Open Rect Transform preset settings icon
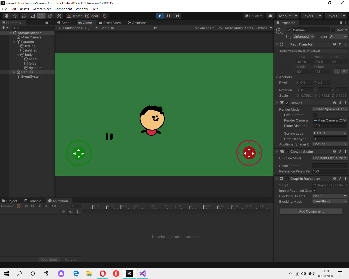349x279 pixels. 340,44
